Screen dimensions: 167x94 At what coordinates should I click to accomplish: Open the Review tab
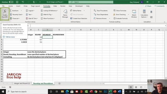click(x=63, y=6)
